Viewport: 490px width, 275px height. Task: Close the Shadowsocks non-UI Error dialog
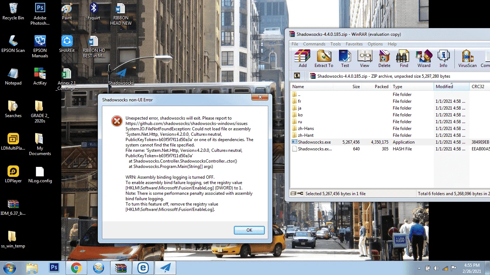click(x=260, y=97)
